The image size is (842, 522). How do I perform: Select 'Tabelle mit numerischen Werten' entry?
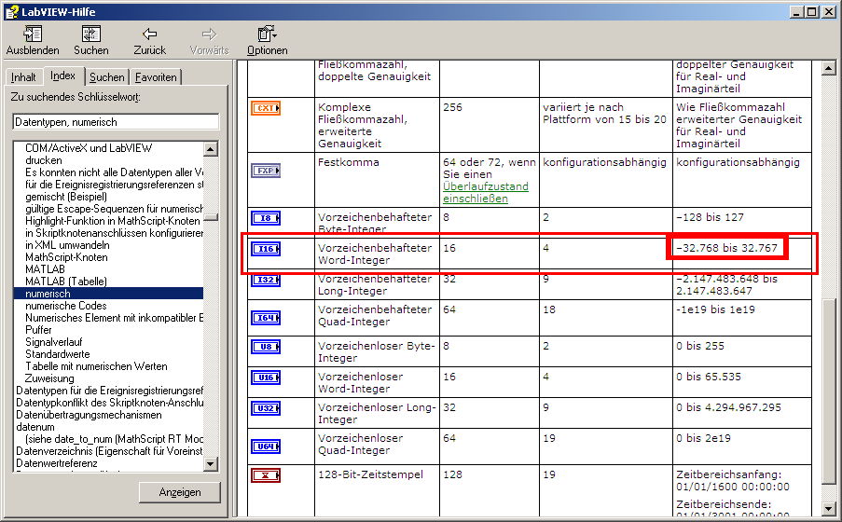click(96, 366)
